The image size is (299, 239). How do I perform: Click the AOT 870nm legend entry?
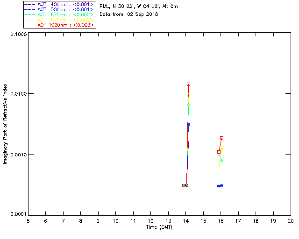(59, 20)
